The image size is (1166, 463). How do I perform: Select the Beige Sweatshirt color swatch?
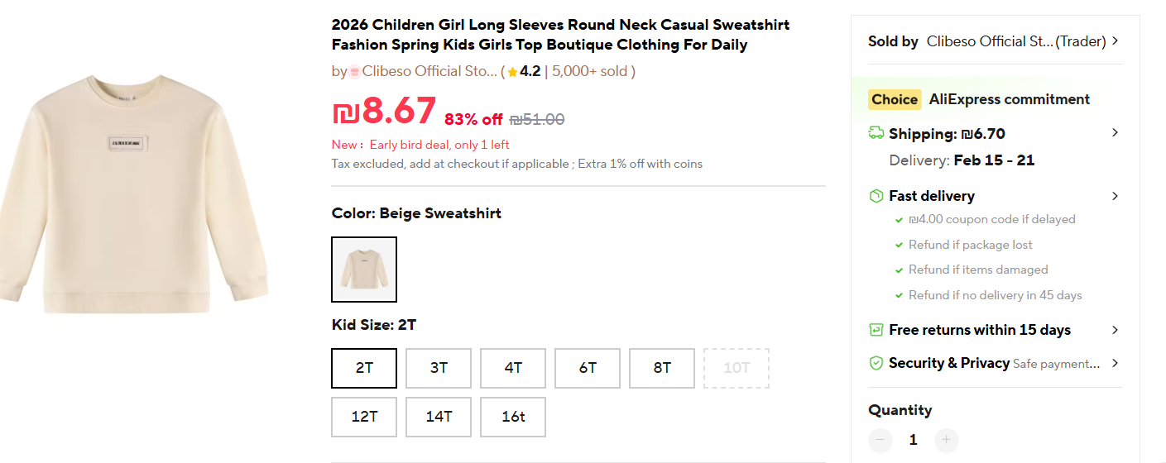point(364,270)
